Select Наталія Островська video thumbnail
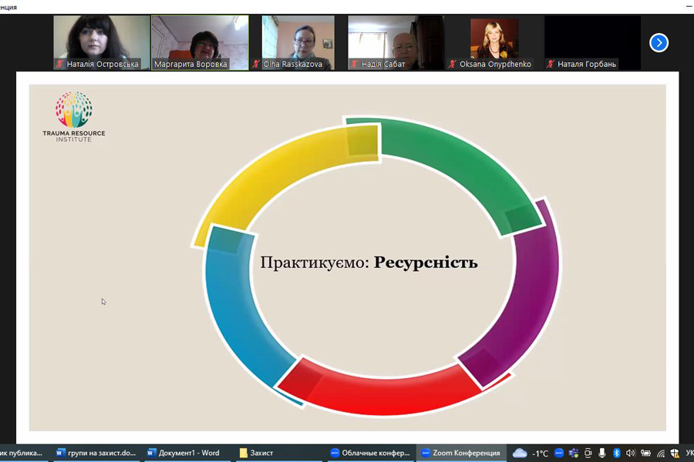This screenshot has width=694, height=462. pyautogui.click(x=101, y=42)
